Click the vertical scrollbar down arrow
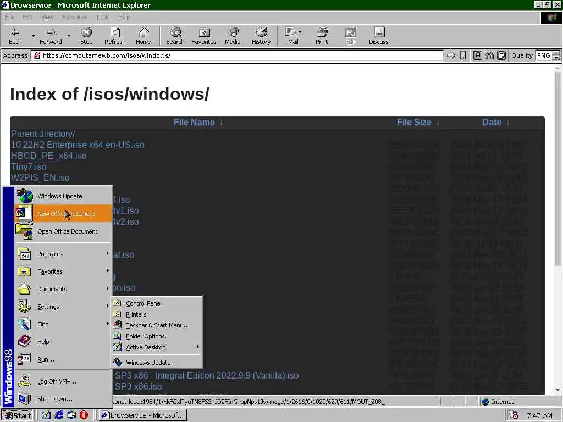Viewport: 563px width, 422px height. point(558,390)
